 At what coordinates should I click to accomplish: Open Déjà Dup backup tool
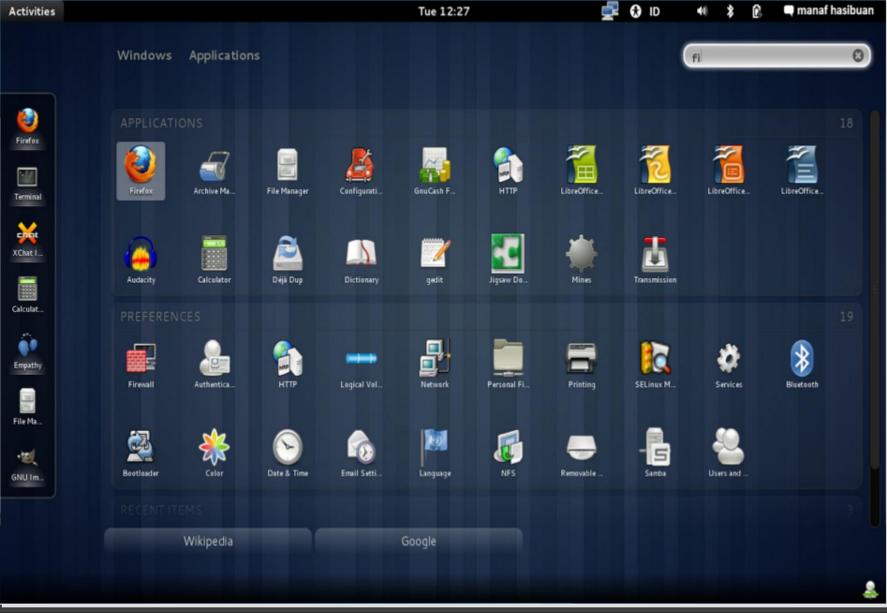point(287,258)
